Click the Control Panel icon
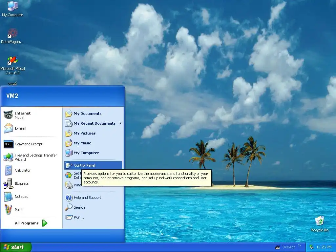Image resolution: width=336 pixels, height=252 pixels. click(x=69, y=165)
